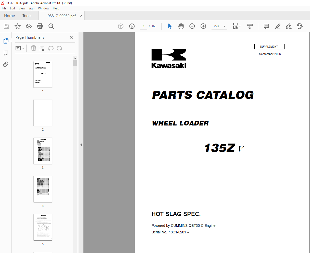Select the page 4 thumbnail

[x=43, y=189]
